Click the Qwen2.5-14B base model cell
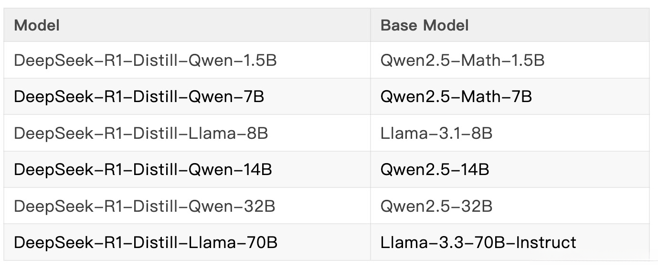The height and width of the screenshot is (269, 658). [x=435, y=169]
